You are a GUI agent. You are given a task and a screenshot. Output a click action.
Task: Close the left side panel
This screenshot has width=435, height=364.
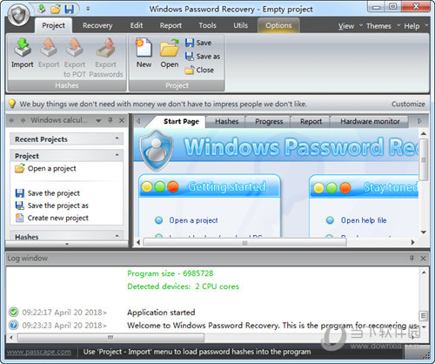point(122,120)
